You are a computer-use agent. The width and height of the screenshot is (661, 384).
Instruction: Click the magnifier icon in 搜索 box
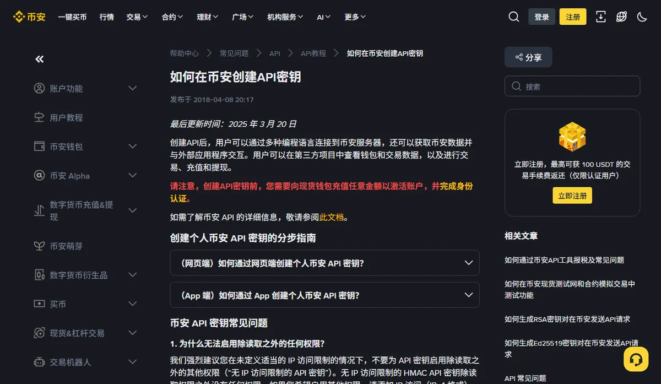pyautogui.click(x=516, y=86)
